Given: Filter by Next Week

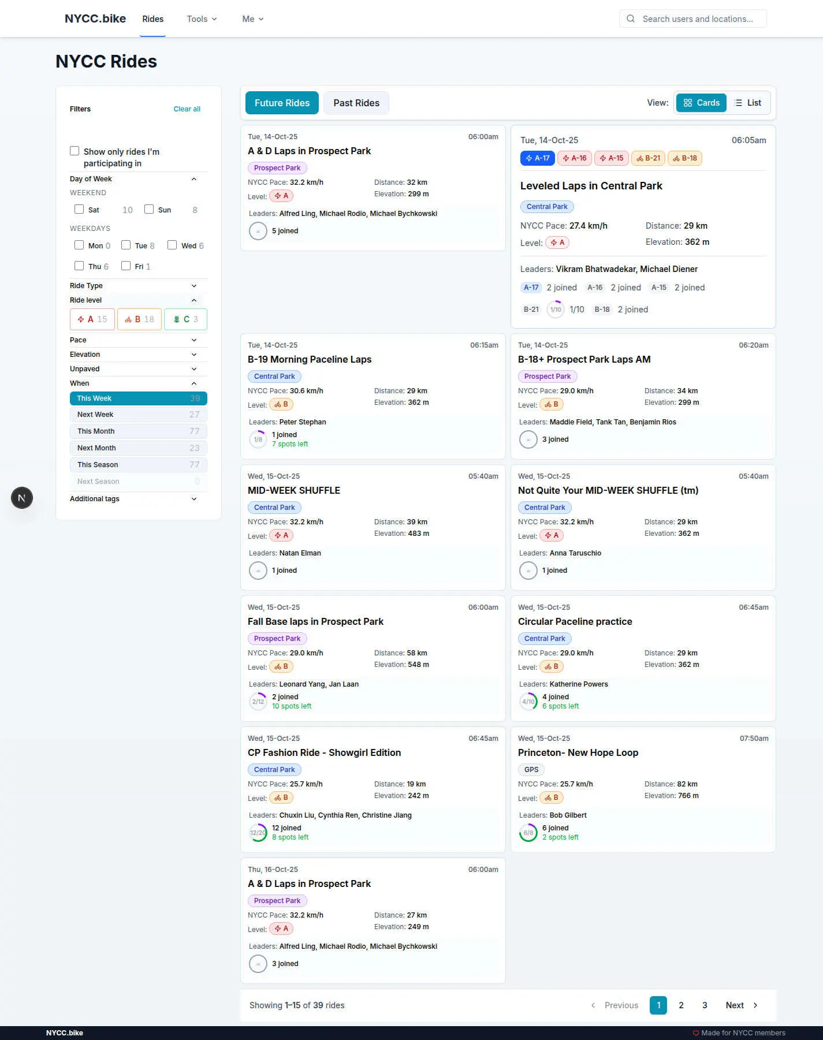Looking at the screenshot, I should [x=138, y=415].
